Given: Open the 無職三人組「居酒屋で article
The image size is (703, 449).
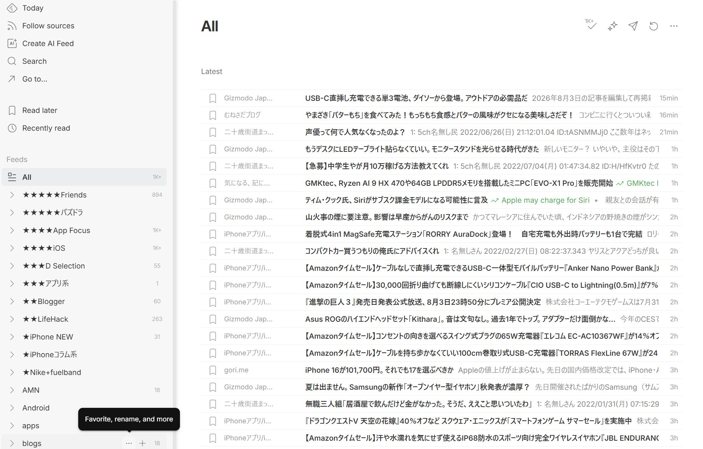Looking at the screenshot, I should click(418, 404).
